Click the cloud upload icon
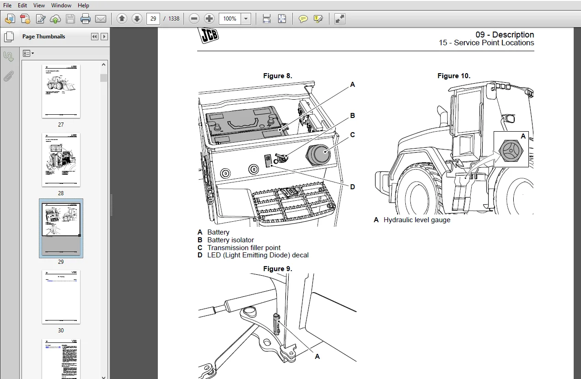581x379 pixels. tap(55, 19)
